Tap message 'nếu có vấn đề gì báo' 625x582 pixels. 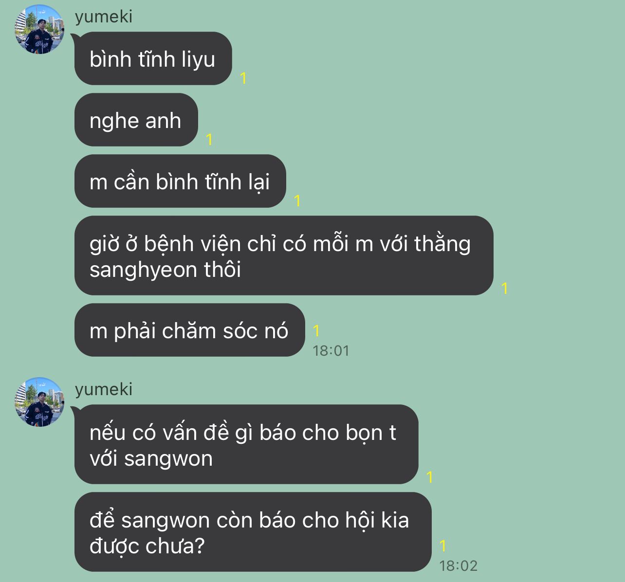pyautogui.click(x=246, y=444)
